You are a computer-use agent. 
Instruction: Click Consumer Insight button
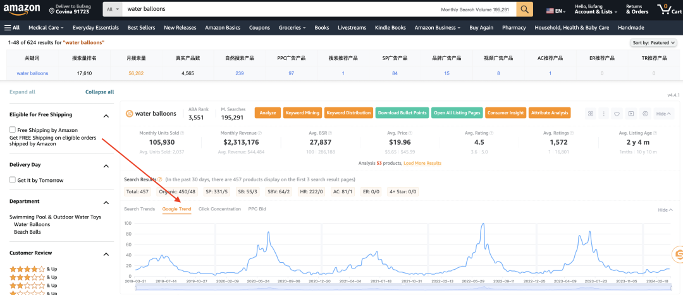(505, 112)
